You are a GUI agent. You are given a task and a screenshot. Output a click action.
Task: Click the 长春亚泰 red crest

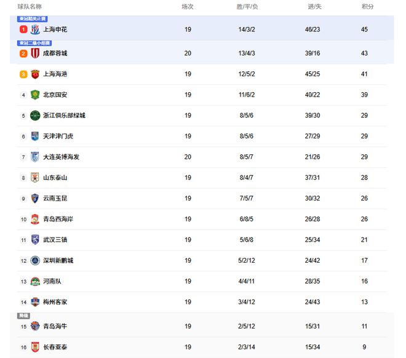[35, 347]
